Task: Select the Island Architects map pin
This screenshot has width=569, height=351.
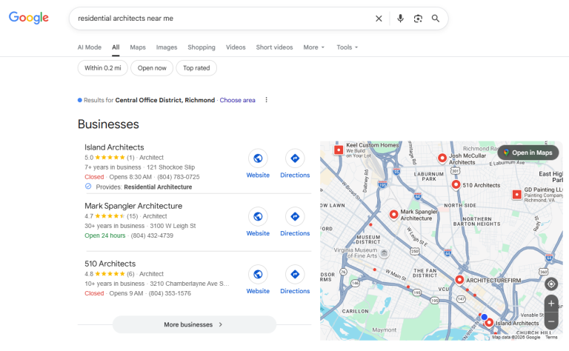Action: (x=489, y=322)
